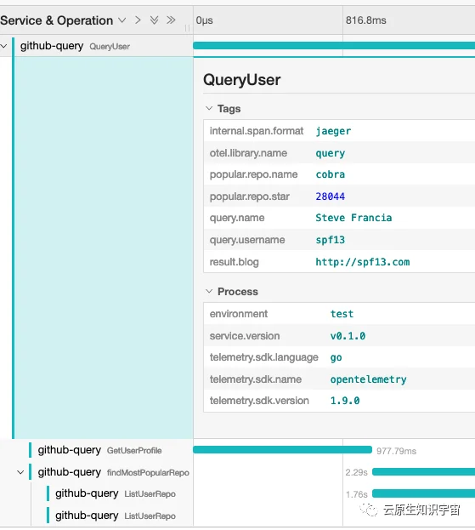The height and width of the screenshot is (530, 475).
Task: Collapse the findMostPopularRepo span children
Action: (20, 472)
